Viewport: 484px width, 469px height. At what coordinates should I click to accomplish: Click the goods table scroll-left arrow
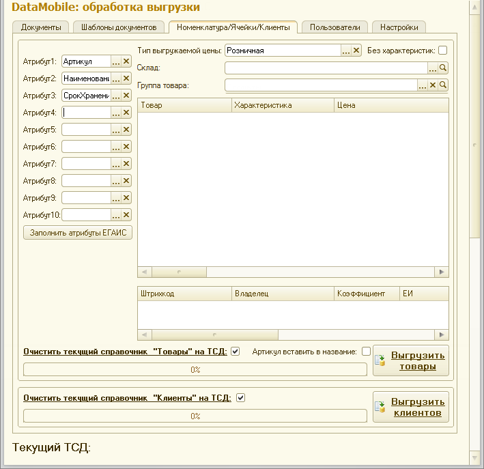(145, 272)
